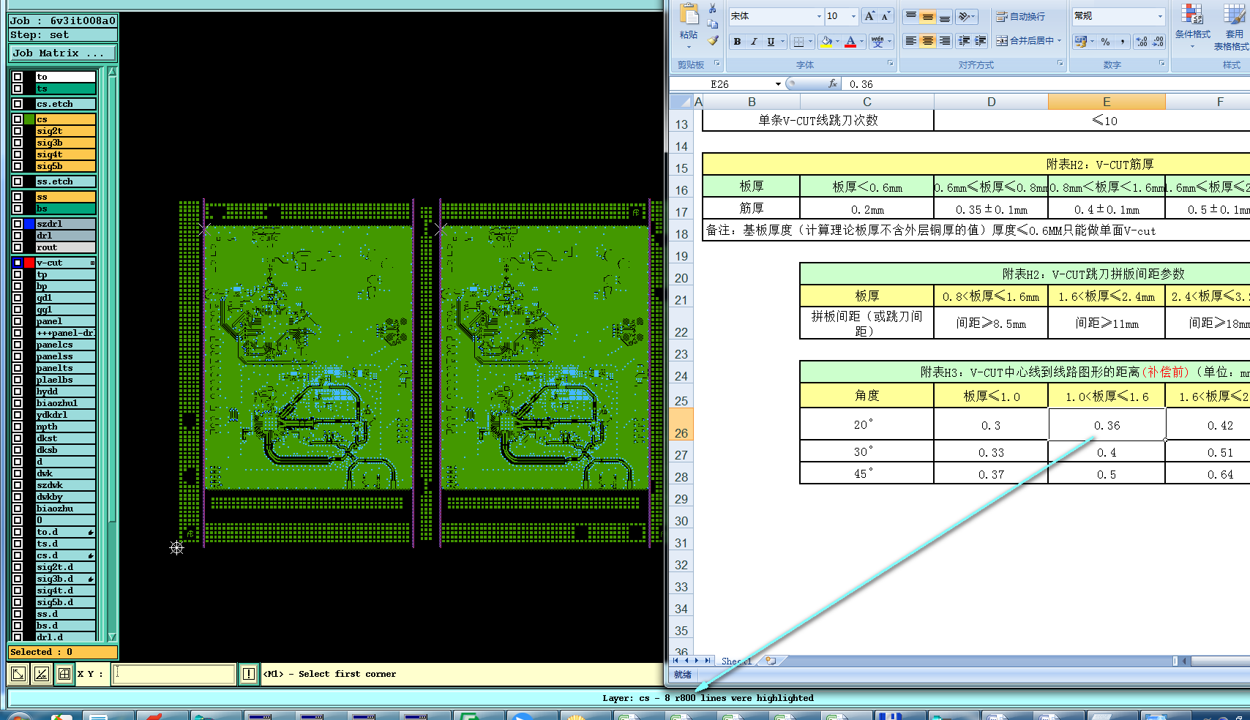
Task: Click the phonetic guide (wén) icon
Action: 877,42
